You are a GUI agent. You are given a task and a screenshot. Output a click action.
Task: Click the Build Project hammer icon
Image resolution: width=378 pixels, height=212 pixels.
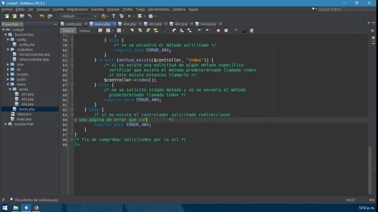[113, 16]
